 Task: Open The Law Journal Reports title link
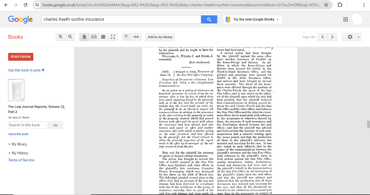coord(36,109)
